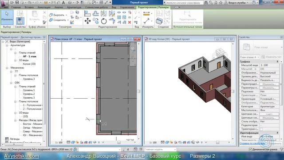Select the Offset tool in Редактирование panel
The image size is (284, 160).
[x=96, y=13]
